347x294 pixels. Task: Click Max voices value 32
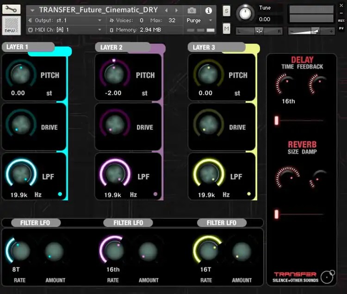(x=172, y=20)
